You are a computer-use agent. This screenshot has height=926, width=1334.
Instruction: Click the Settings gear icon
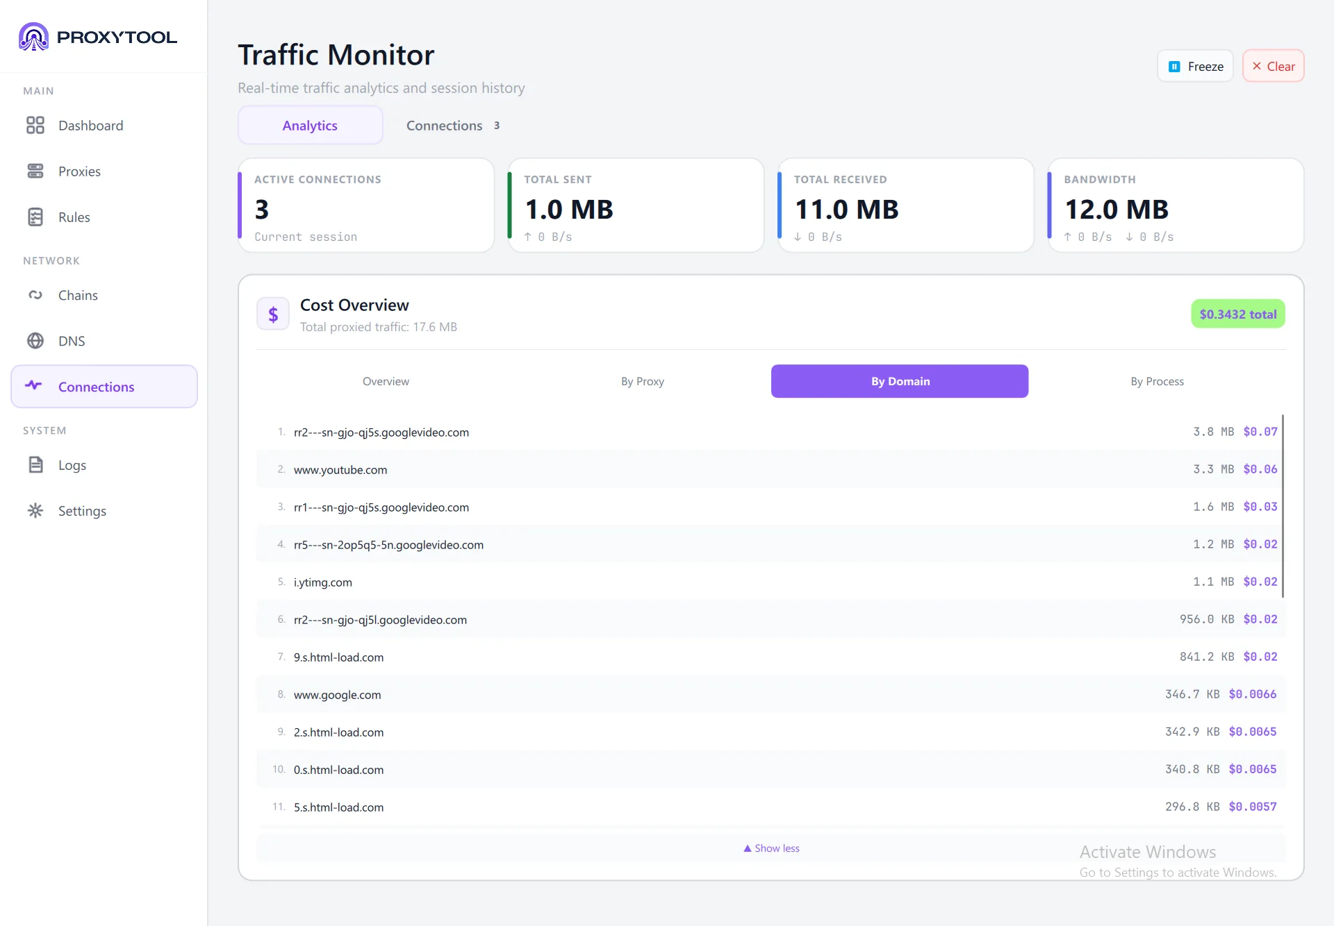tap(35, 510)
